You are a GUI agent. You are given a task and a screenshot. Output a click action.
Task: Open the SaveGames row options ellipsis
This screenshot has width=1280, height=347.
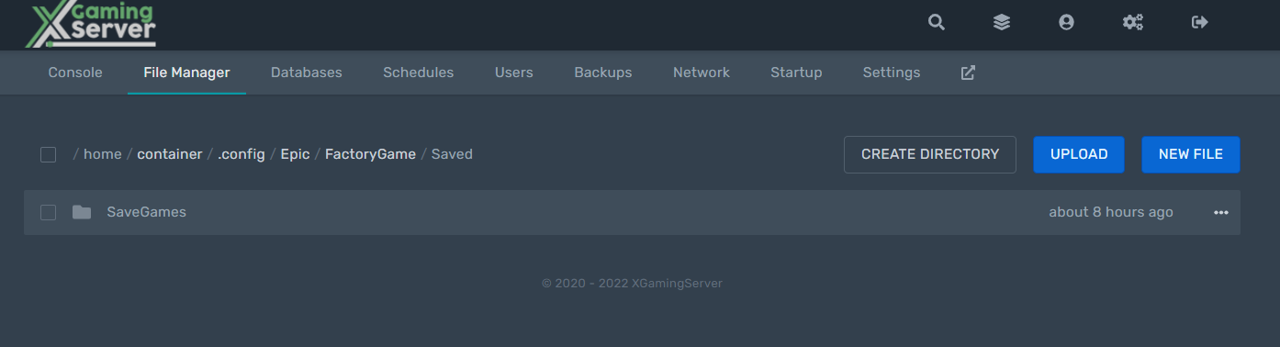click(1220, 212)
